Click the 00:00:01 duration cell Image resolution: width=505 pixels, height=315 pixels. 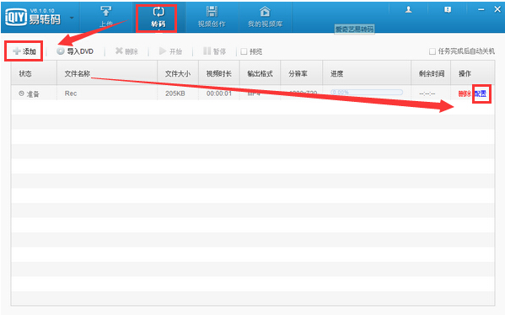point(219,93)
